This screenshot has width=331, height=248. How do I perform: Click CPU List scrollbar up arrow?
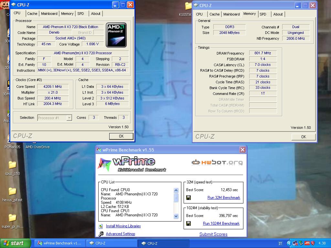(x=176, y=190)
